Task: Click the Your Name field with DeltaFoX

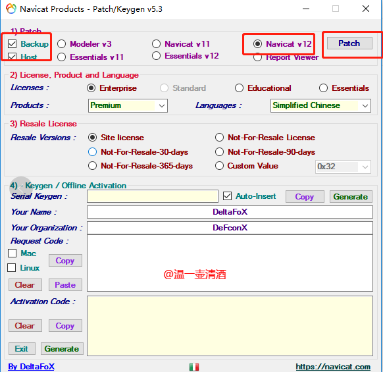Action: click(230, 212)
